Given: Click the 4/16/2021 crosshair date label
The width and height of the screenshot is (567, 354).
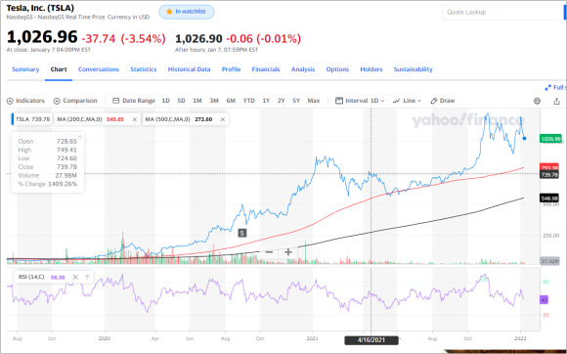Looking at the screenshot, I should (371, 340).
